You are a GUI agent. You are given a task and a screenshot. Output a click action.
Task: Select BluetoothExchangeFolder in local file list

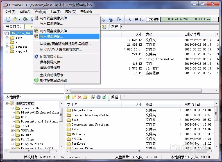click(90, 115)
